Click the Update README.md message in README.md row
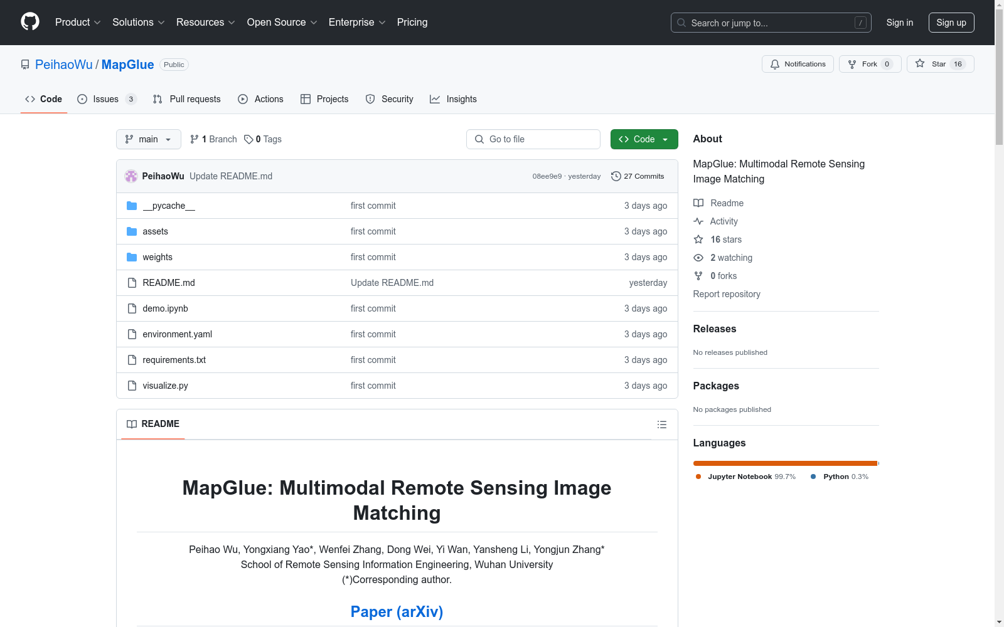The image size is (1004, 627). (392, 283)
